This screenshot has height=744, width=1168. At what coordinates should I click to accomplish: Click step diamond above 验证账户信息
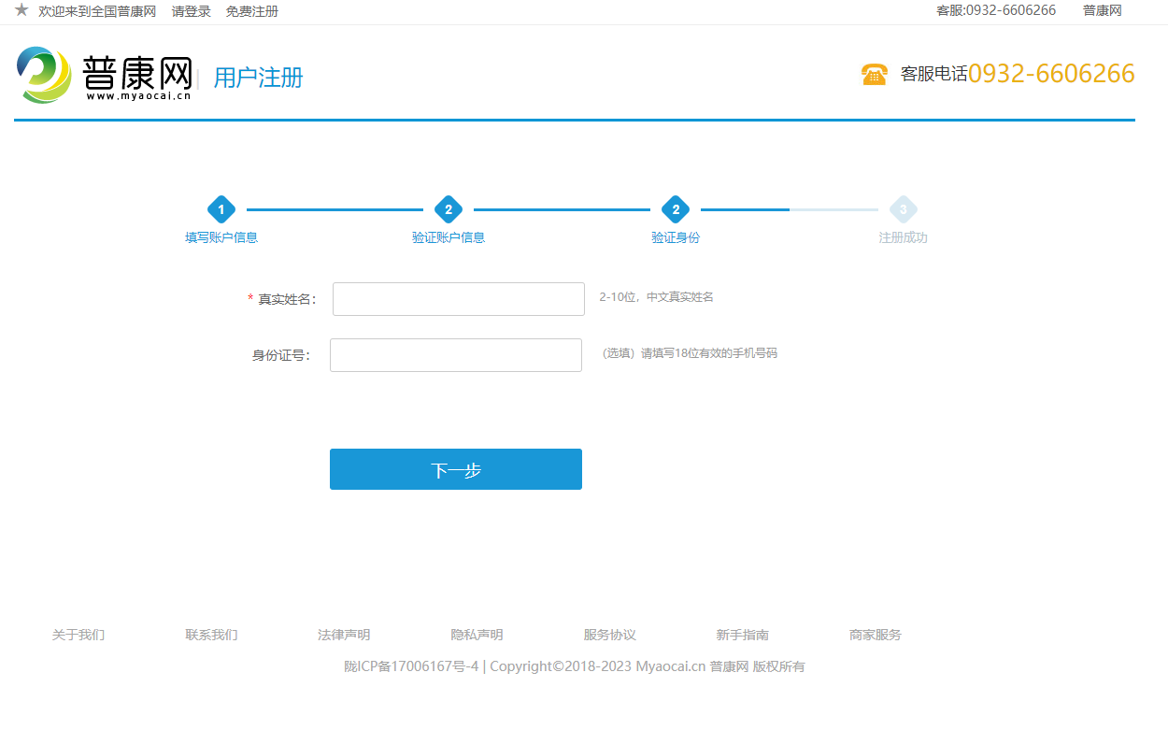click(x=449, y=209)
